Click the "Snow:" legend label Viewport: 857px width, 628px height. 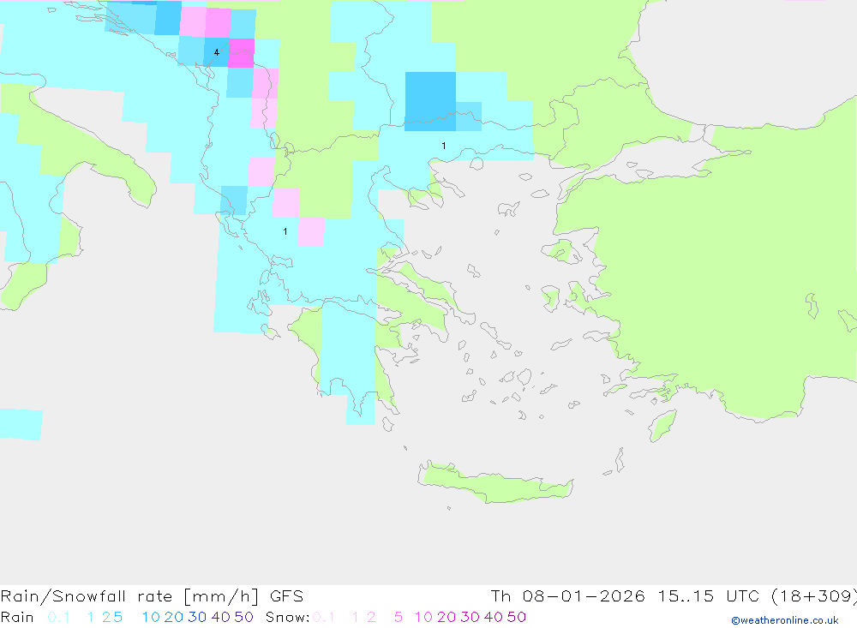(287, 617)
